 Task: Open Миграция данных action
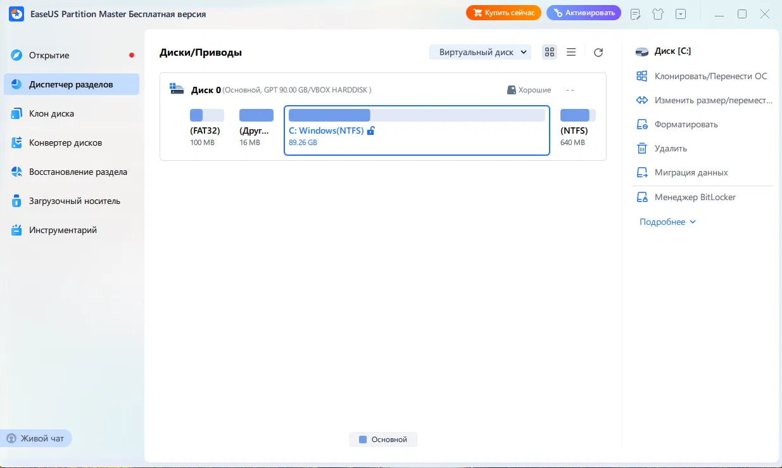tap(703, 172)
